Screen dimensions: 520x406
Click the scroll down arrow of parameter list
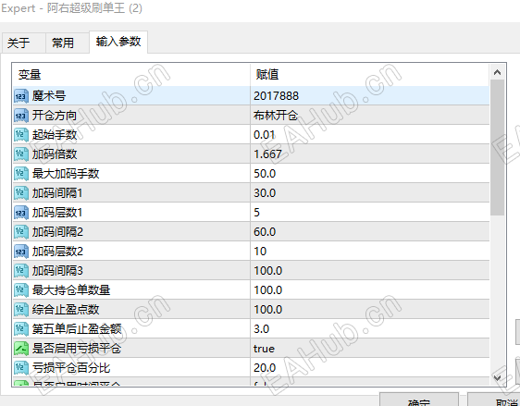(497, 377)
